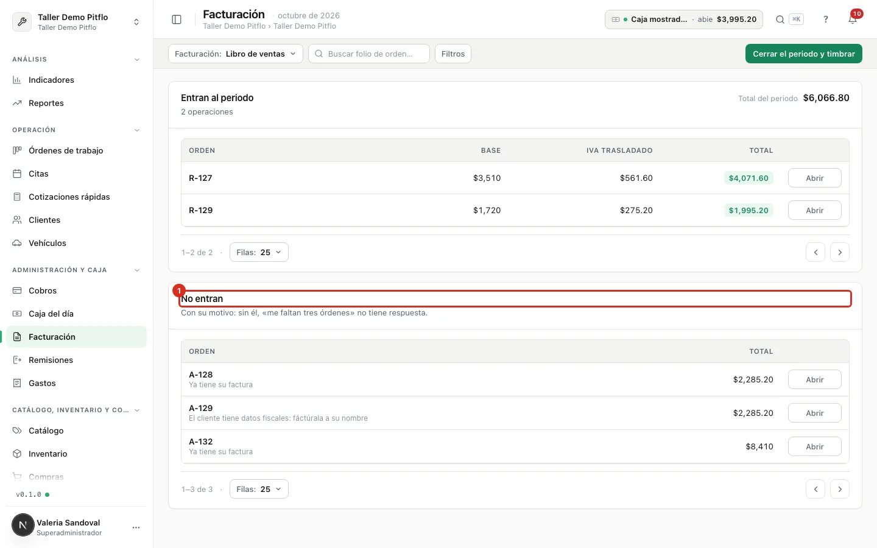877x548 pixels.
Task: Focus the Buscar folio de orden field
Action: [369, 54]
